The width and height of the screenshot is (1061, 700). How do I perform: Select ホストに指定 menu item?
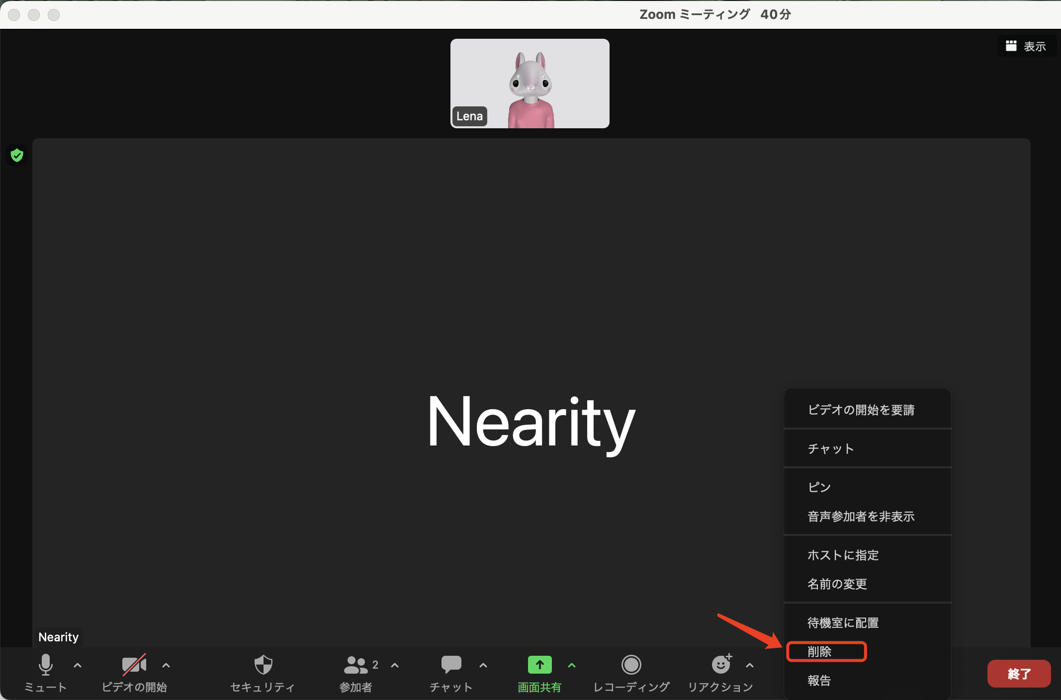(867, 555)
